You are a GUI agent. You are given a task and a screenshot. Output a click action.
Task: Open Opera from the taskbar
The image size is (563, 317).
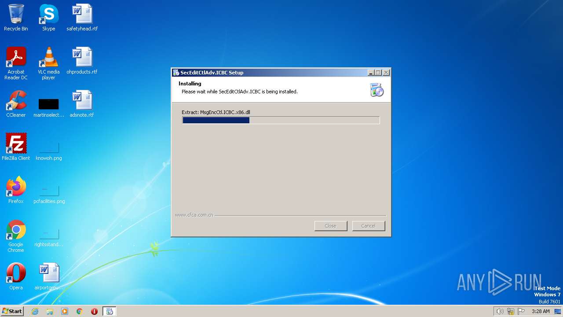tap(94, 311)
